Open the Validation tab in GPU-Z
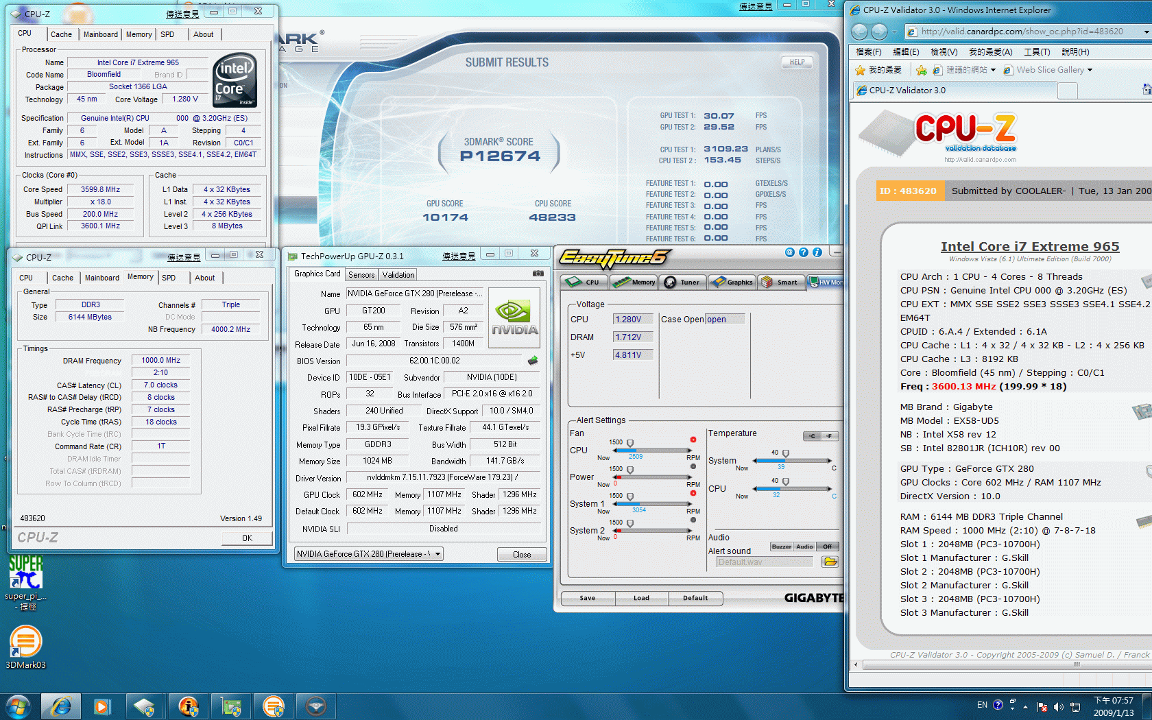The height and width of the screenshot is (720, 1152). 398,275
